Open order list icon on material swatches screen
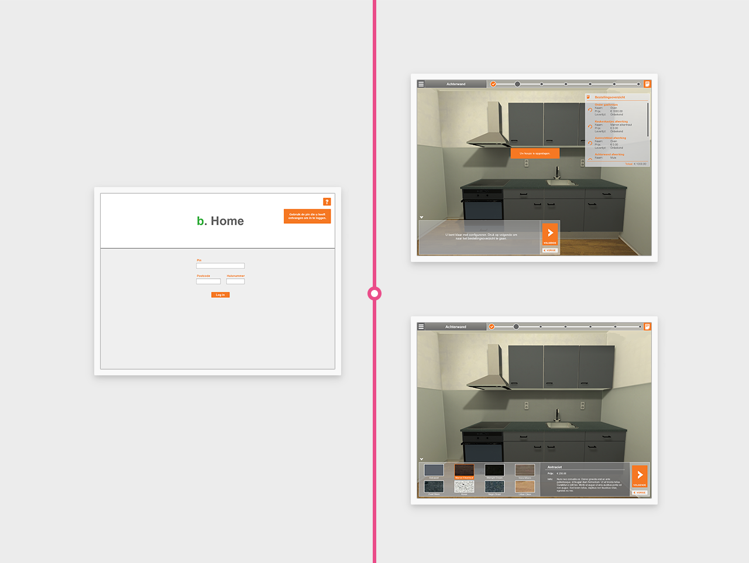The image size is (749, 563). click(x=647, y=327)
